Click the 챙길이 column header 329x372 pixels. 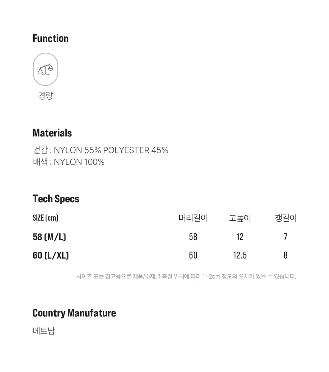coord(286,218)
